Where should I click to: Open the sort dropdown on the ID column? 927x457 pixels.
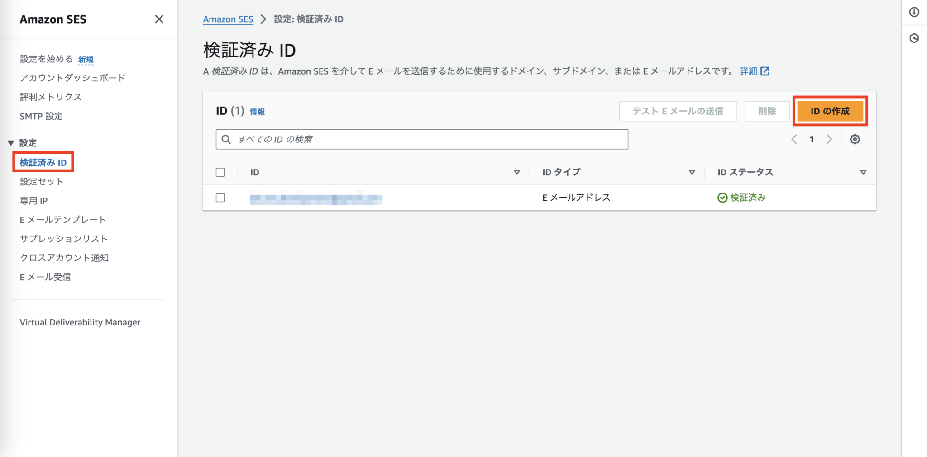[516, 172]
